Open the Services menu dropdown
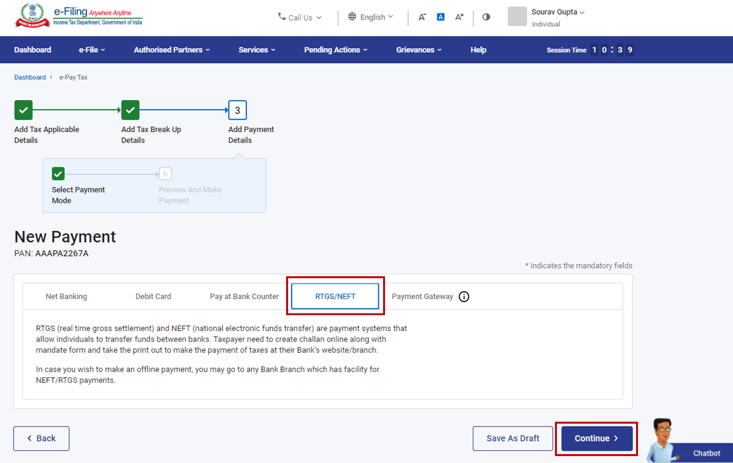This screenshot has height=463, width=733. coord(256,49)
